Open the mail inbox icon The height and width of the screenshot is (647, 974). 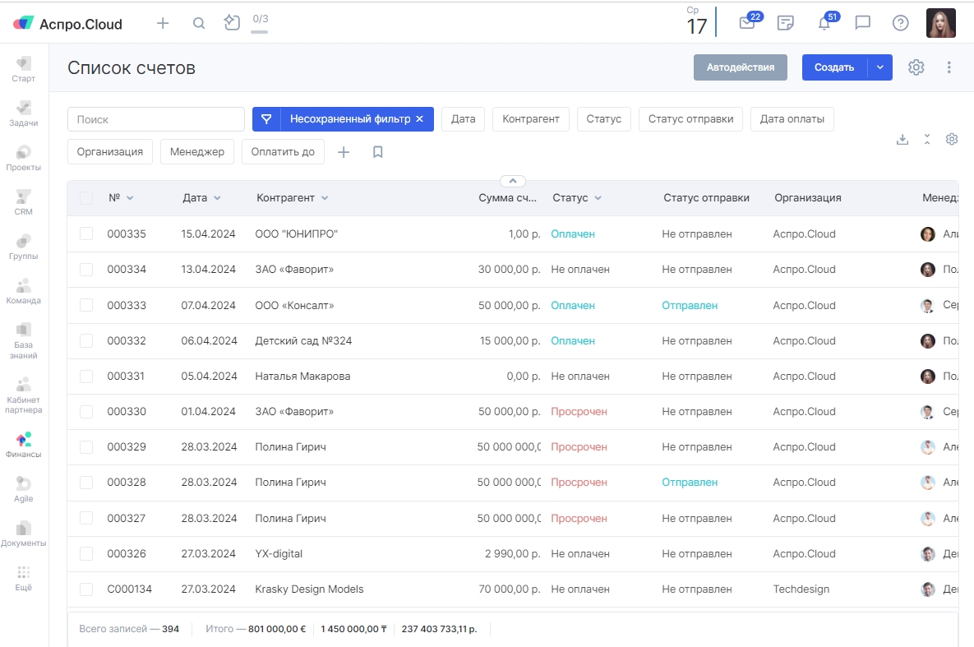[746, 23]
